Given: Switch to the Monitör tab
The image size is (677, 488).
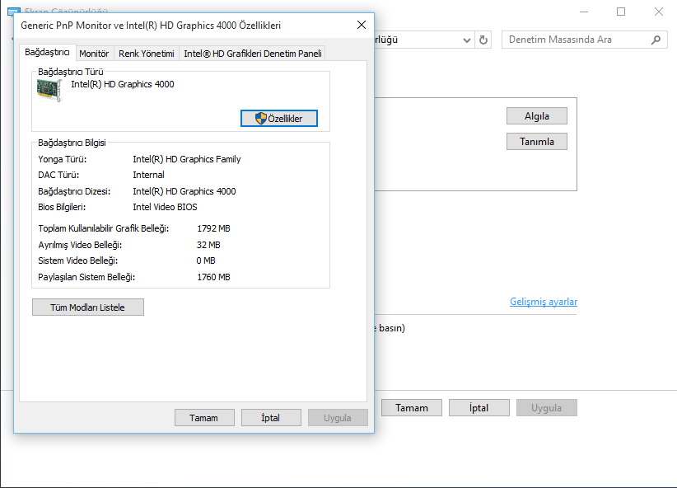Looking at the screenshot, I should [94, 54].
